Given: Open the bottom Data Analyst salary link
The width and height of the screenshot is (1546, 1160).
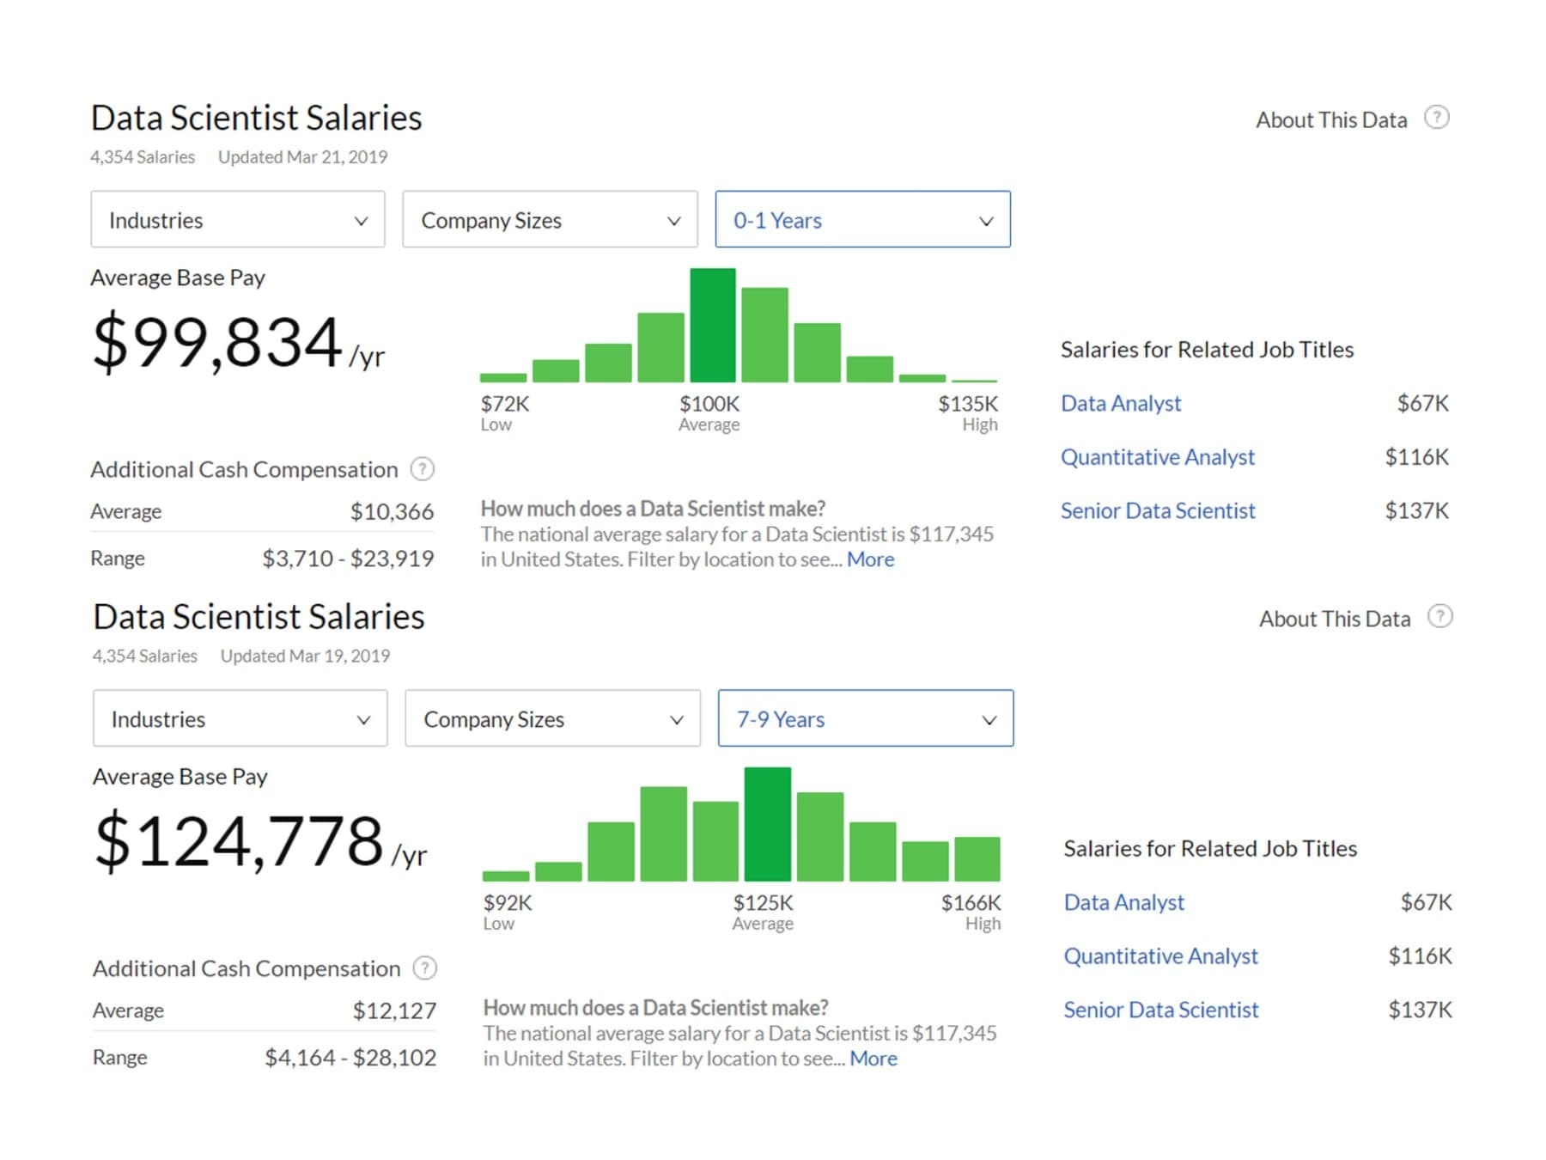Looking at the screenshot, I should (x=1123, y=902).
